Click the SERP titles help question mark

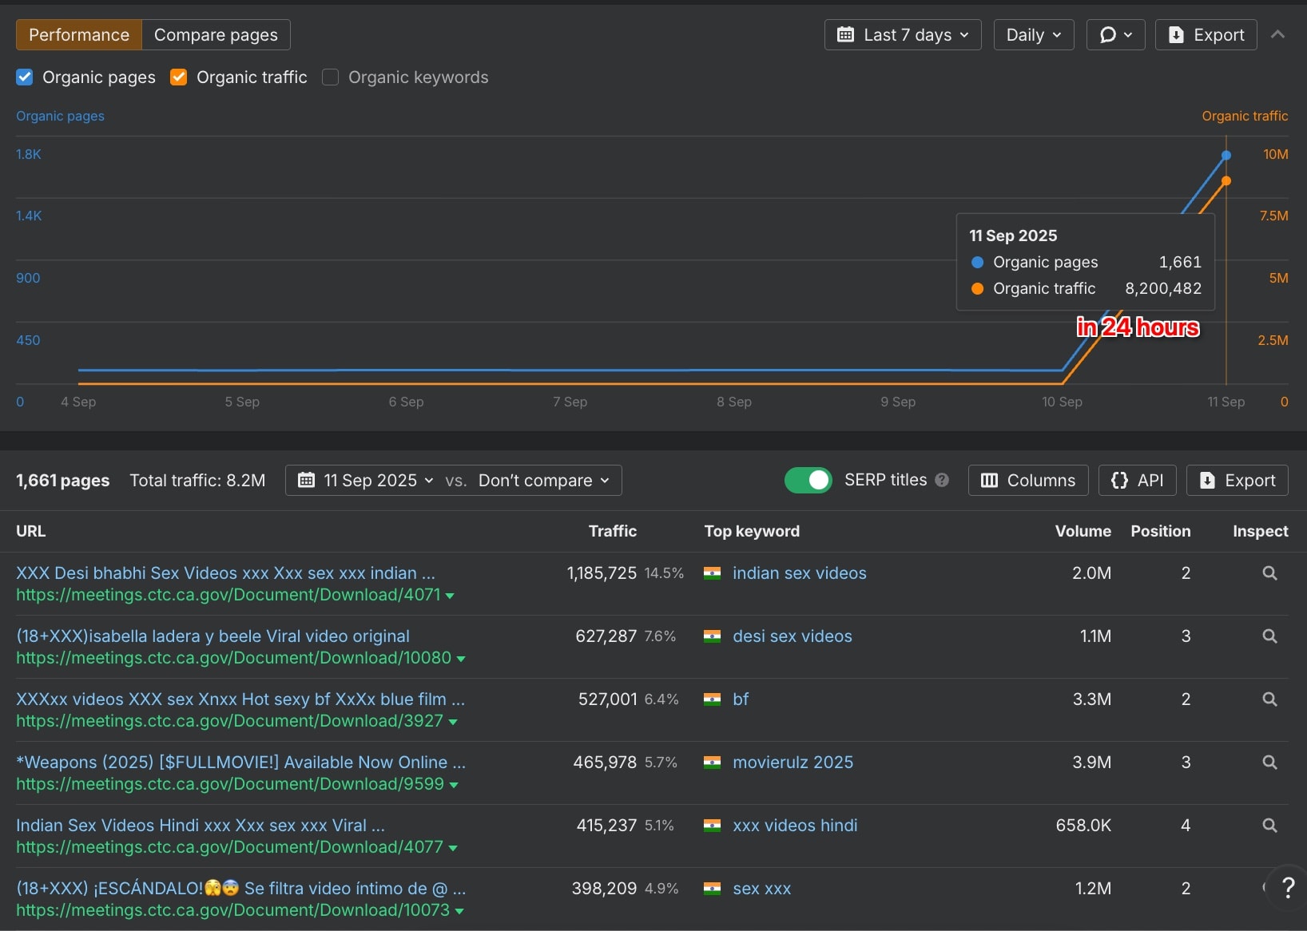(x=943, y=480)
